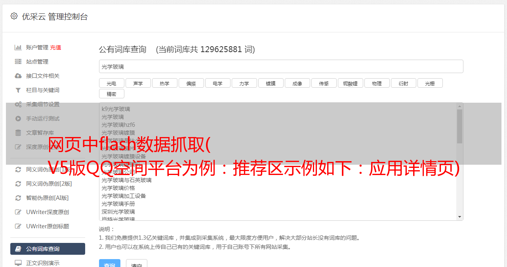Click the 偏振 tag button
507x267 pixels.
pos(191,83)
